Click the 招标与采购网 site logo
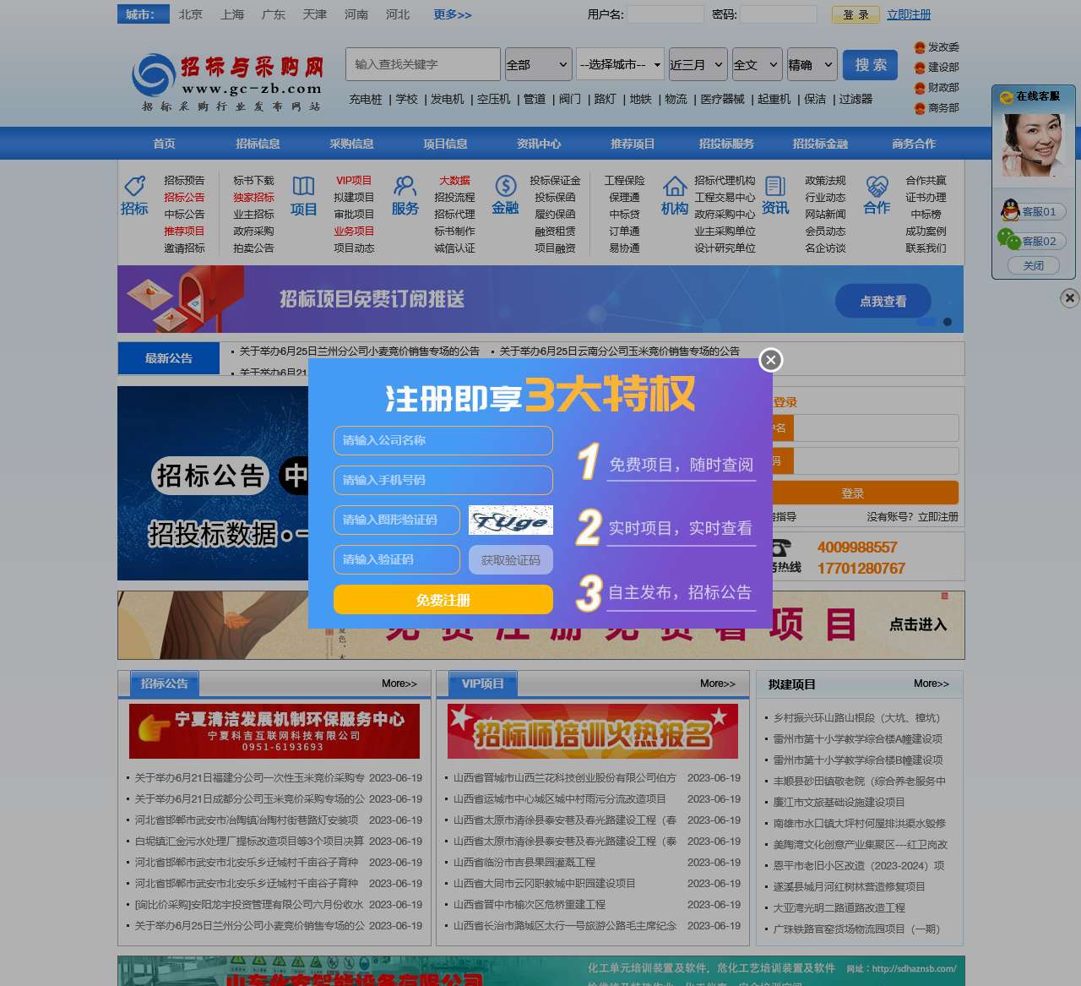This screenshot has width=1081, height=986. (x=228, y=81)
